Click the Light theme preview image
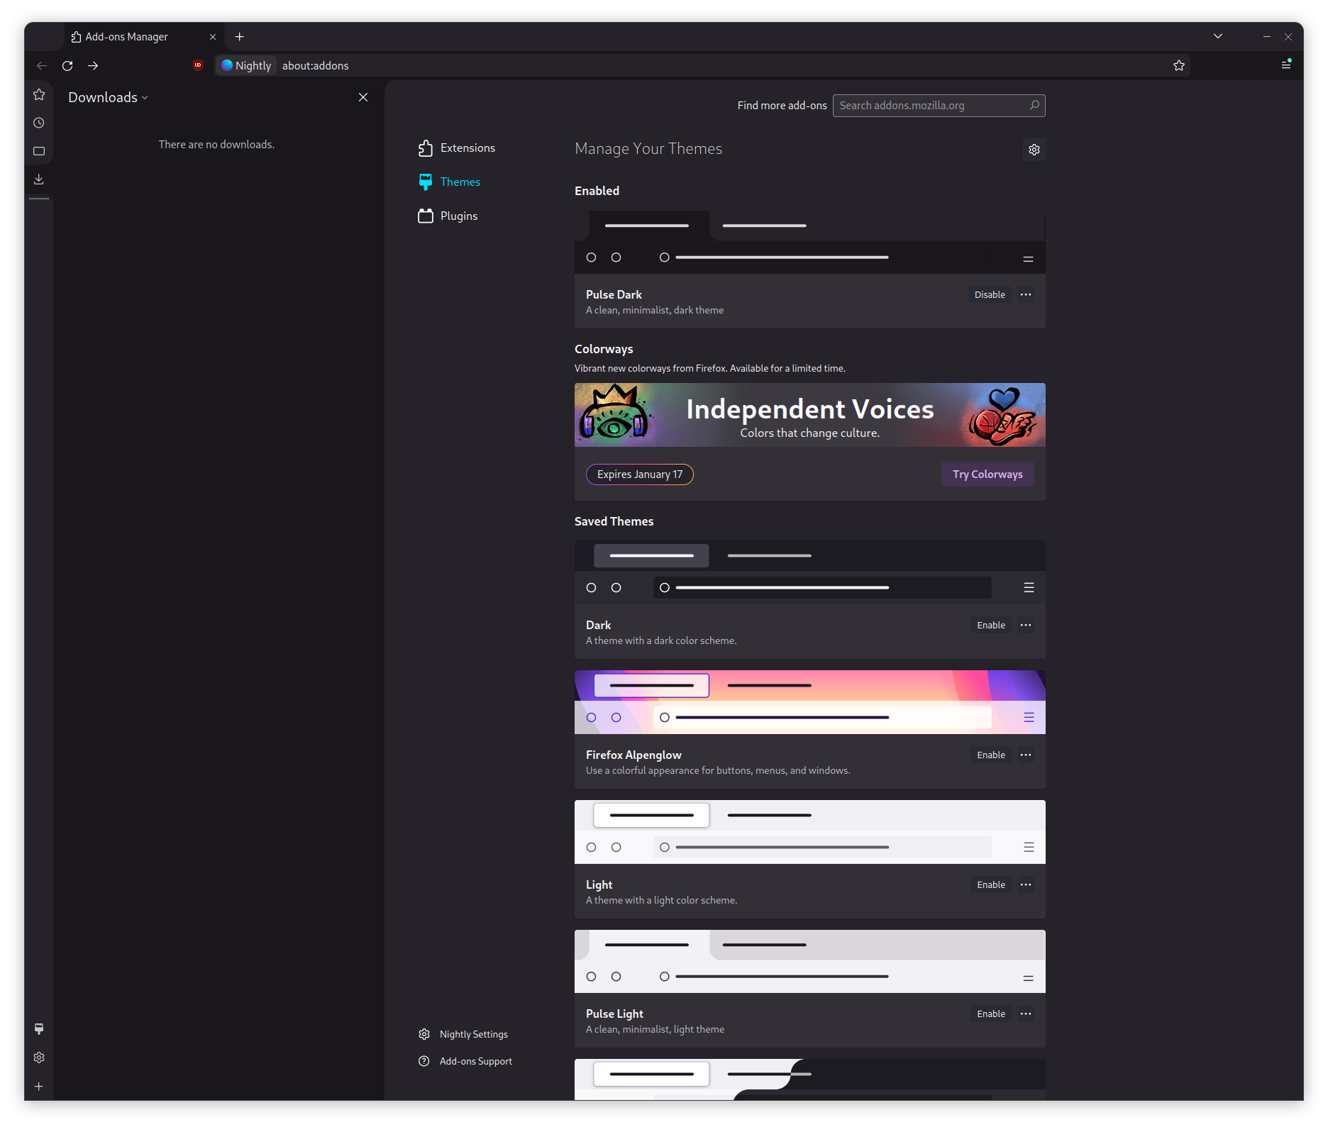 [x=809, y=832]
